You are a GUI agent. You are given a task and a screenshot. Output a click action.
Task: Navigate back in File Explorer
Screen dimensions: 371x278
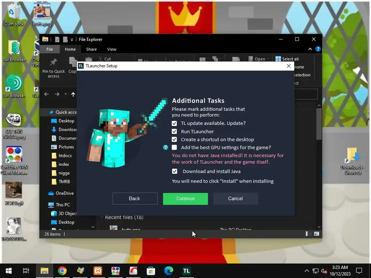(46, 94)
